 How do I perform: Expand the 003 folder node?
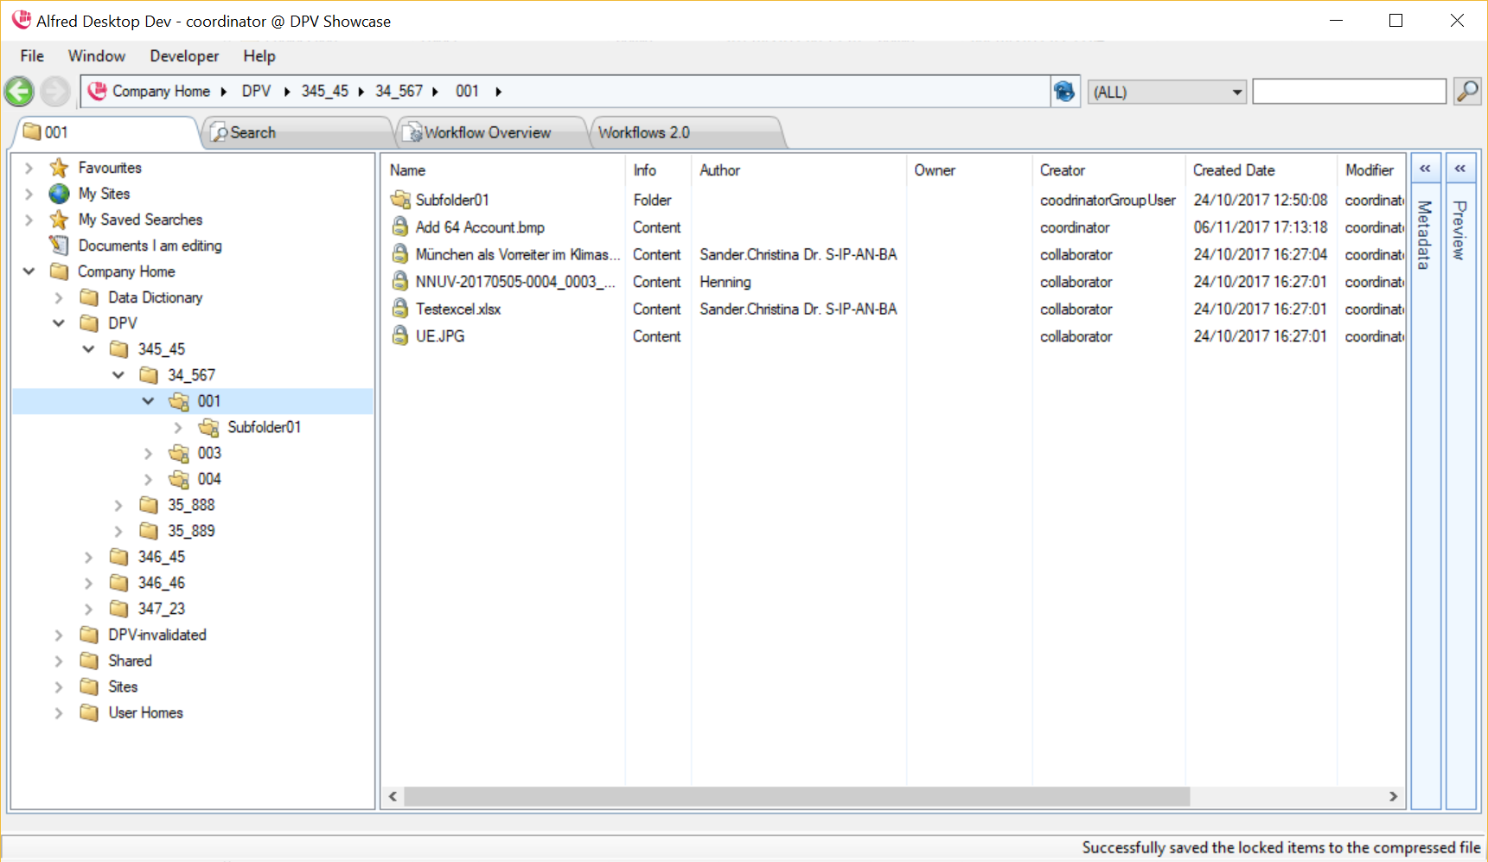pos(149,453)
